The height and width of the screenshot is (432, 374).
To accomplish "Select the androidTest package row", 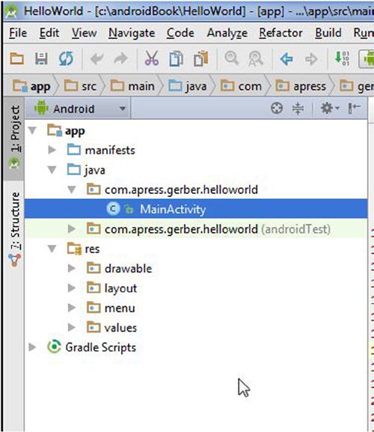I will tap(196, 229).
